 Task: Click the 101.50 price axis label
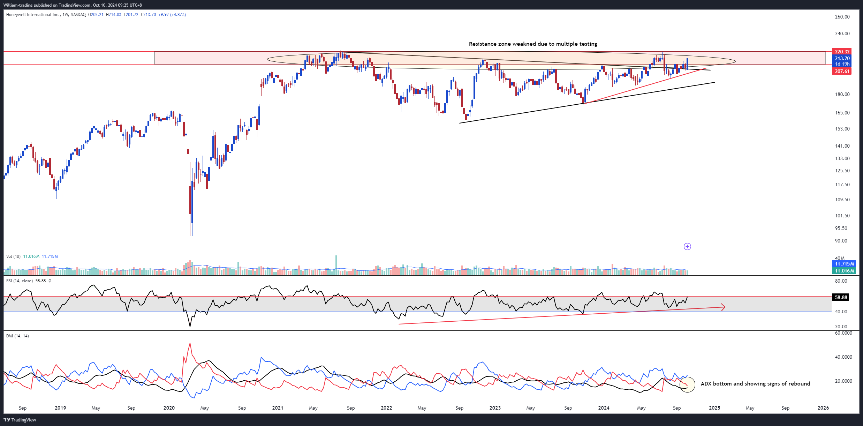pyautogui.click(x=842, y=216)
